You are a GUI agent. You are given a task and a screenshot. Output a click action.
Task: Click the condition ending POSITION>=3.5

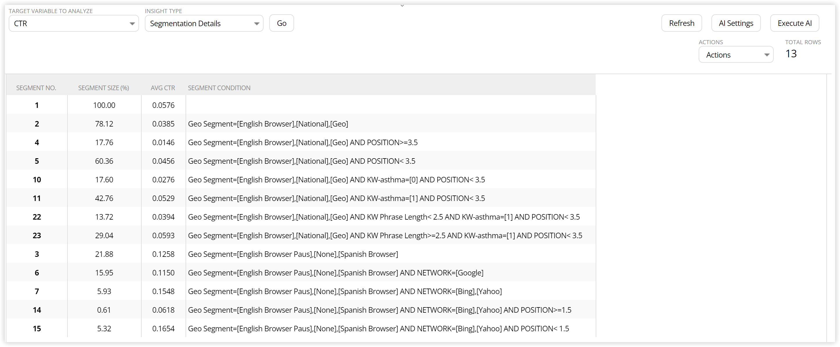(x=302, y=143)
